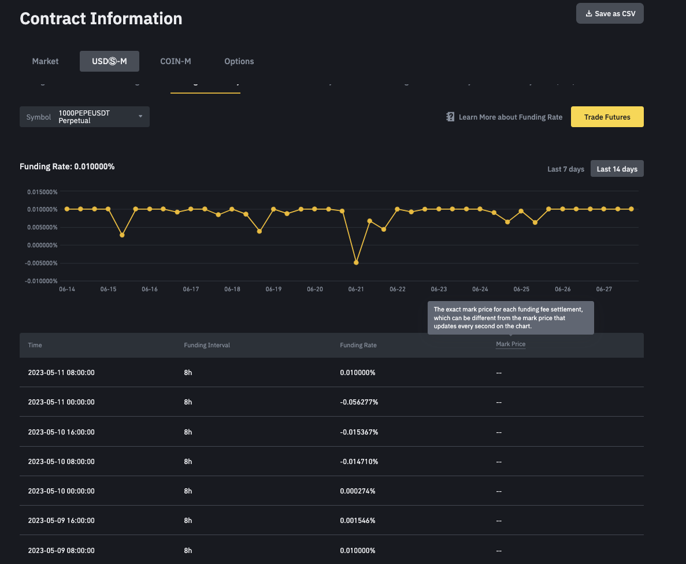Click the dipped data point after 06-15
This screenshot has height=564, width=686.
pyautogui.click(x=122, y=235)
